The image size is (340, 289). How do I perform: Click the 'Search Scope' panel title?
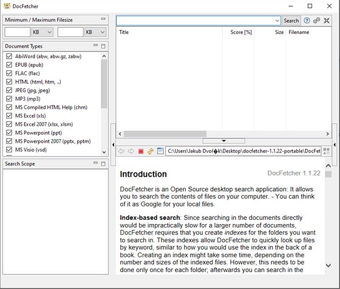click(20, 164)
